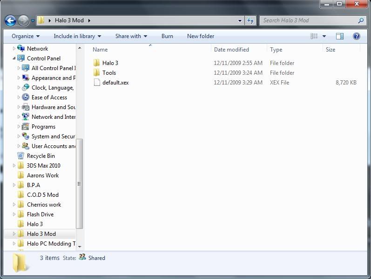Click the Programs icon in tree
This screenshot has width=371, height=279.
(x=26, y=127)
